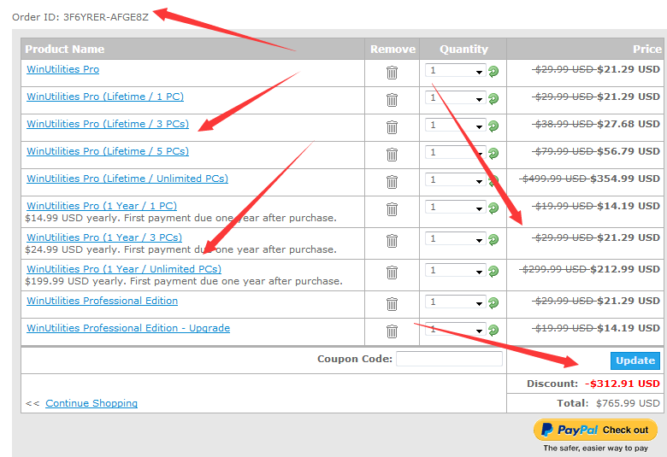Click the $354.99 USD price
The width and height of the screenshot is (667, 457).
pyautogui.click(x=625, y=179)
